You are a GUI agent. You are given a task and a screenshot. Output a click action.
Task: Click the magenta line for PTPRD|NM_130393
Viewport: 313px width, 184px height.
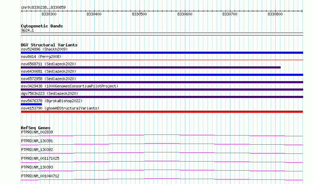pos(162,170)
